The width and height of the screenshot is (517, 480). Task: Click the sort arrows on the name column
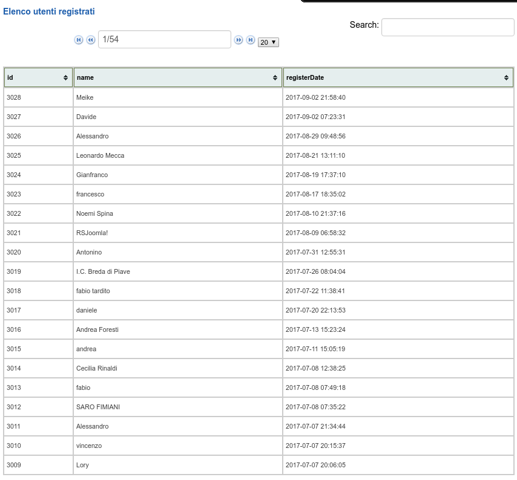click(274, 77)
